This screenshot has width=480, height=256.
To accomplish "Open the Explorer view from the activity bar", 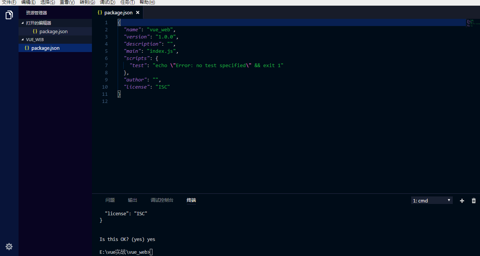I will coord(9,15).
